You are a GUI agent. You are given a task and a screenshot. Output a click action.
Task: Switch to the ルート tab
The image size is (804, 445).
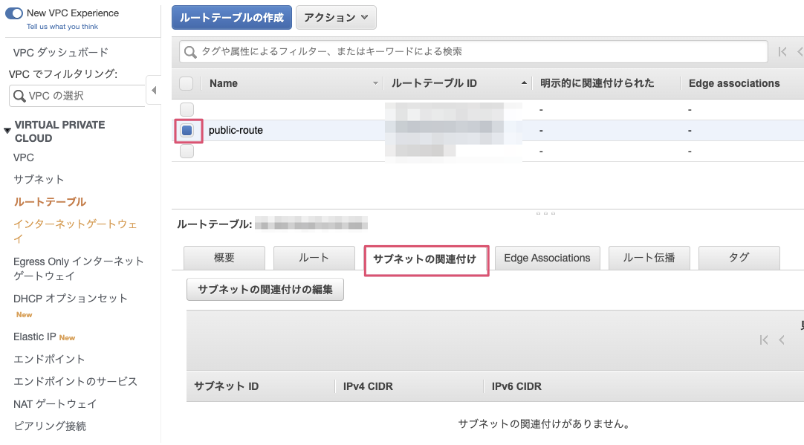click(x=314, y=258)
